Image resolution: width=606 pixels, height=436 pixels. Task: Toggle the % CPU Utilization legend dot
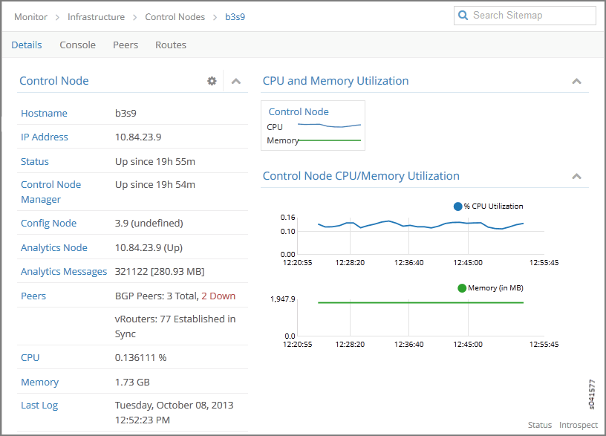coord(457,206)
